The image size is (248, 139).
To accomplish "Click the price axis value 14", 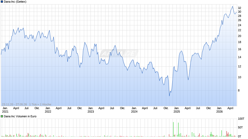I will click(x=240, y=57).
